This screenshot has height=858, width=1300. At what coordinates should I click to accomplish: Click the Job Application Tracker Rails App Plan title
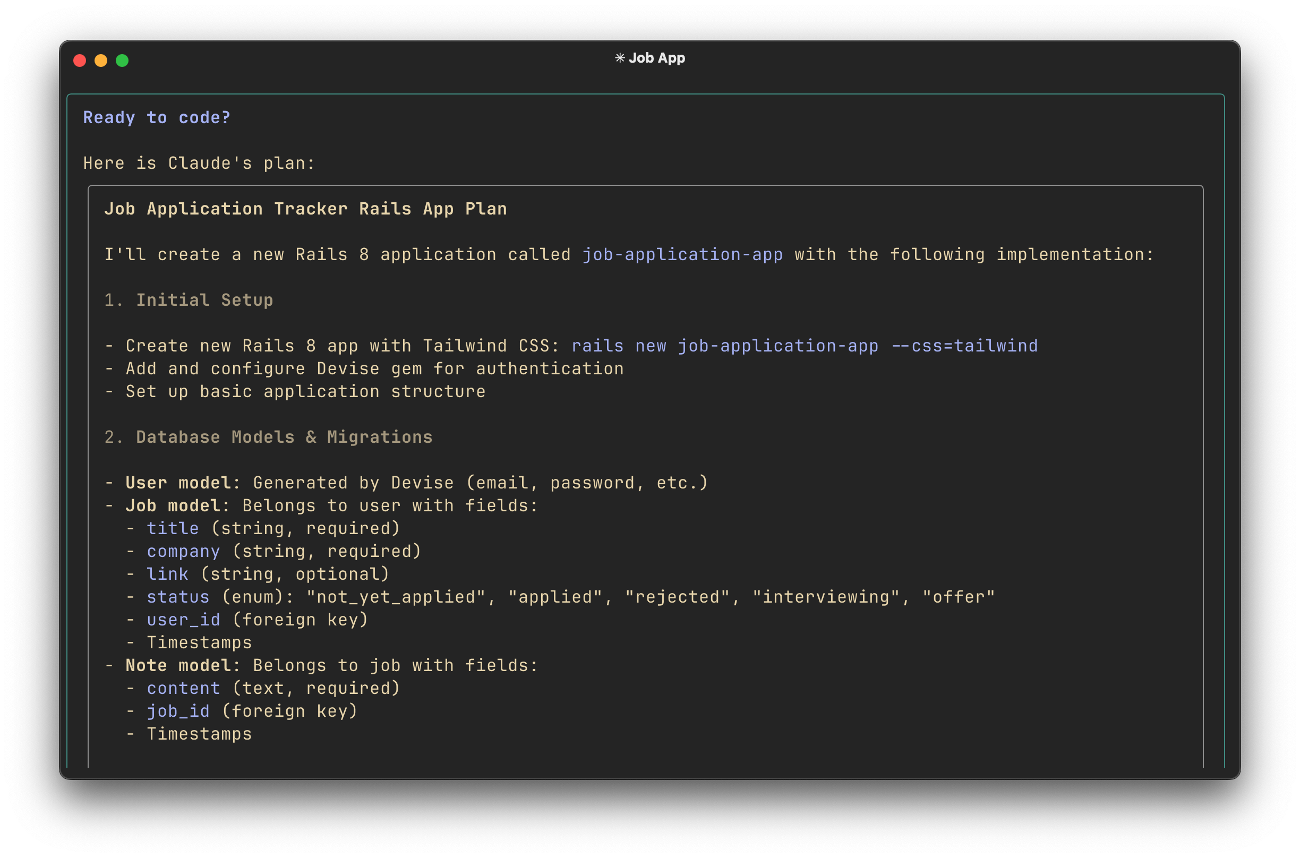(x=305, y=209)
